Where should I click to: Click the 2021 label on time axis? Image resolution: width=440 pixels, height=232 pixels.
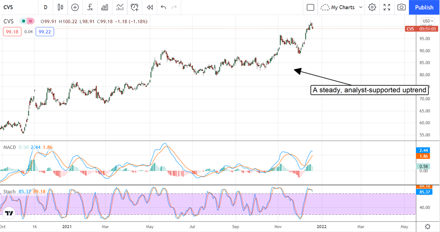tap(67, 227)
